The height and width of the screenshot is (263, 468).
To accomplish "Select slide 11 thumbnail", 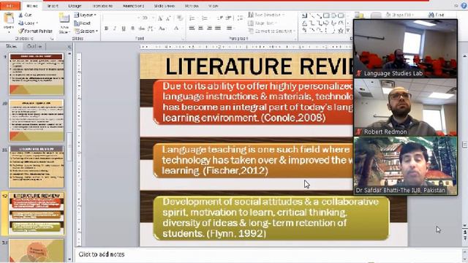I will pos(37,167).
